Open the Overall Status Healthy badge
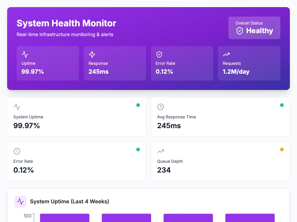This screenshot has height=222, width=297. 254,28
